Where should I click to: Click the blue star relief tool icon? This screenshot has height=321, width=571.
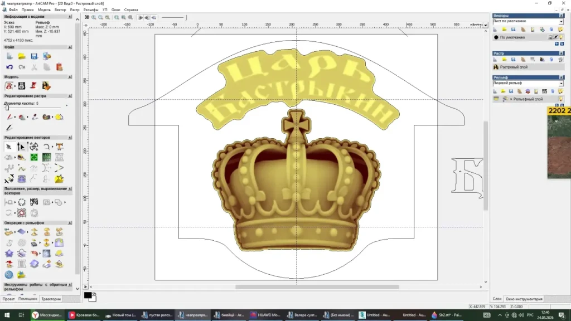(x=9, y=254)
